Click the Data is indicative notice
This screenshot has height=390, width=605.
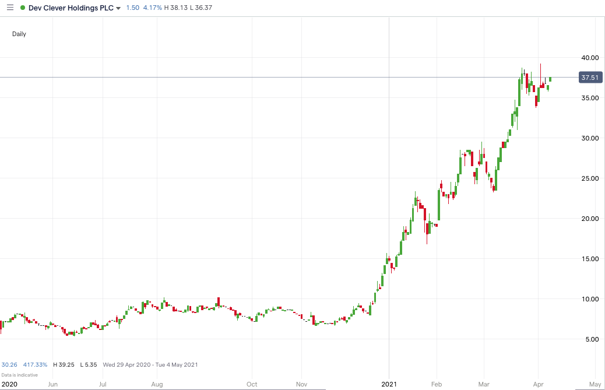19,375
